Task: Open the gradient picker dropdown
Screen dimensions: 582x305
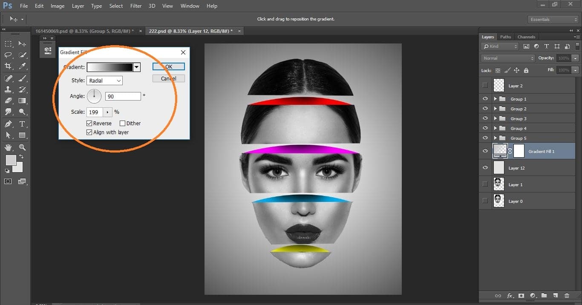Action: click(x=136, y=67)
